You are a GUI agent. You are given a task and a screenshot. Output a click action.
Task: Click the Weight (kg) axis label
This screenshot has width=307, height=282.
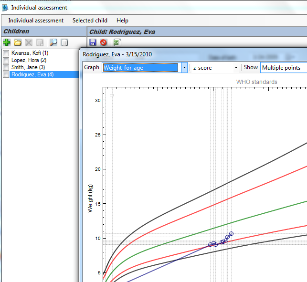click(x=90, y=198)
